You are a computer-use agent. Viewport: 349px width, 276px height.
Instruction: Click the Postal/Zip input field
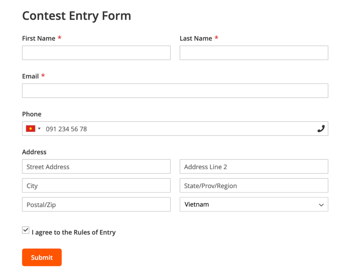(96, 204)
